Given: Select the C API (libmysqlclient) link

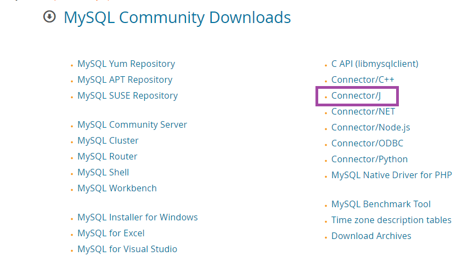Looking at the screenshot, I should click(374, 64).
